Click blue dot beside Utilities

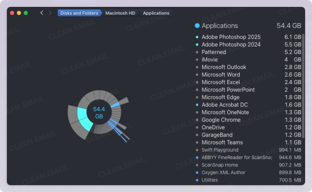(x=197, y=180)
